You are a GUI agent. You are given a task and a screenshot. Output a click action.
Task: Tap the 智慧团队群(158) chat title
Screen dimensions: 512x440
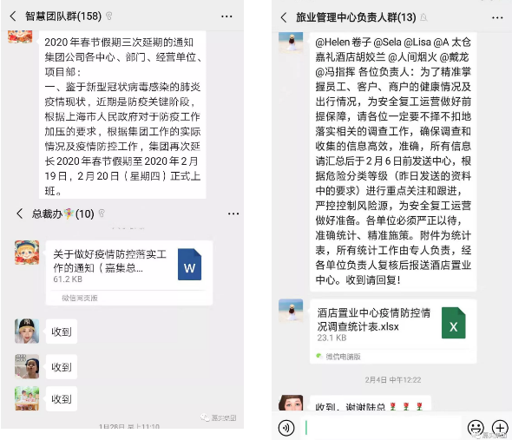[x=63, y=16]
